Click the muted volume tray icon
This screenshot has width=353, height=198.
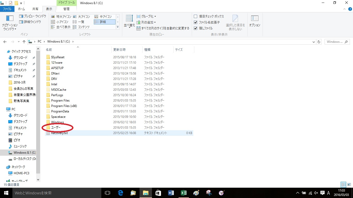click(x=316, y=193)
